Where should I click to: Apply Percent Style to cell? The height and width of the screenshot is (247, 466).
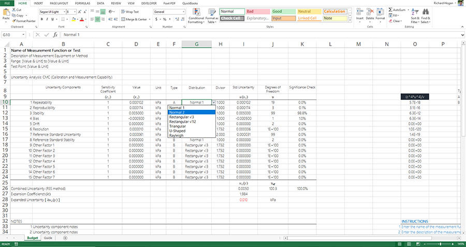(164, 19)
